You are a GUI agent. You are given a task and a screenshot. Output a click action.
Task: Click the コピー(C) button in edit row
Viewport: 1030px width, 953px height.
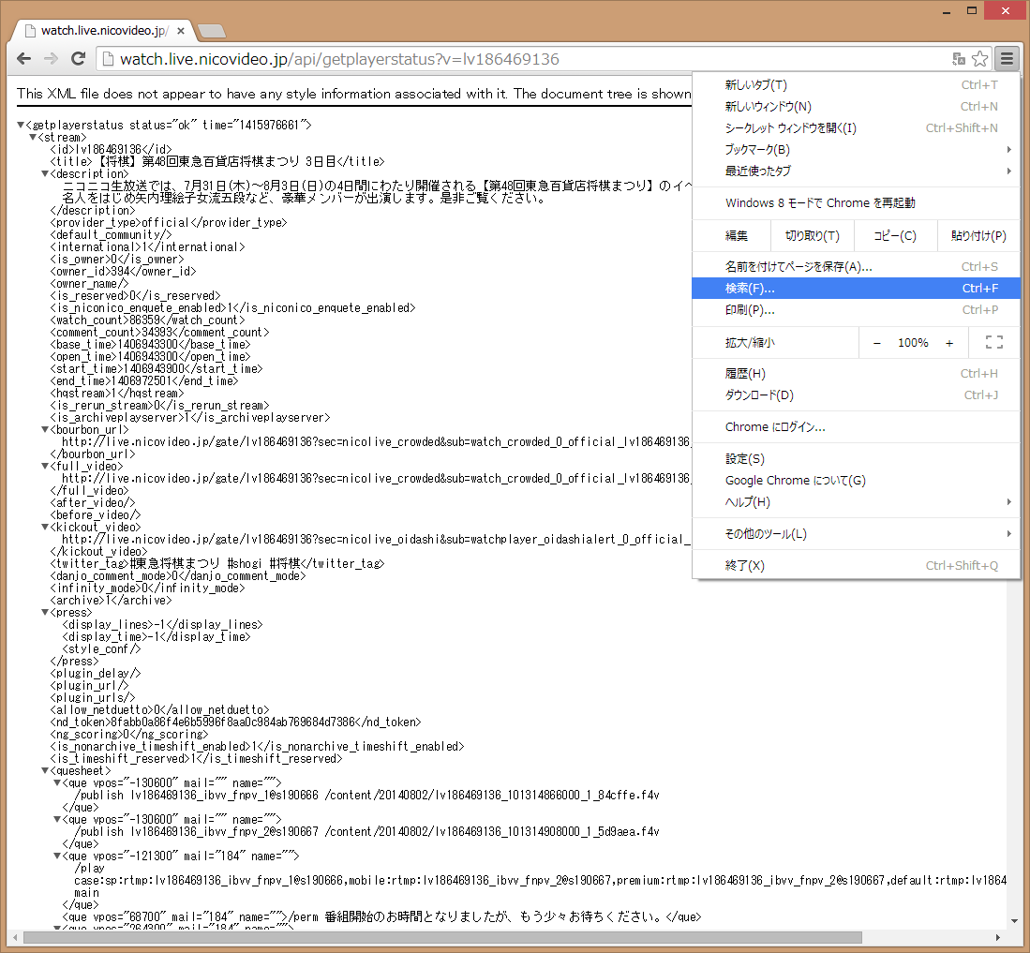tap(894, 236)
